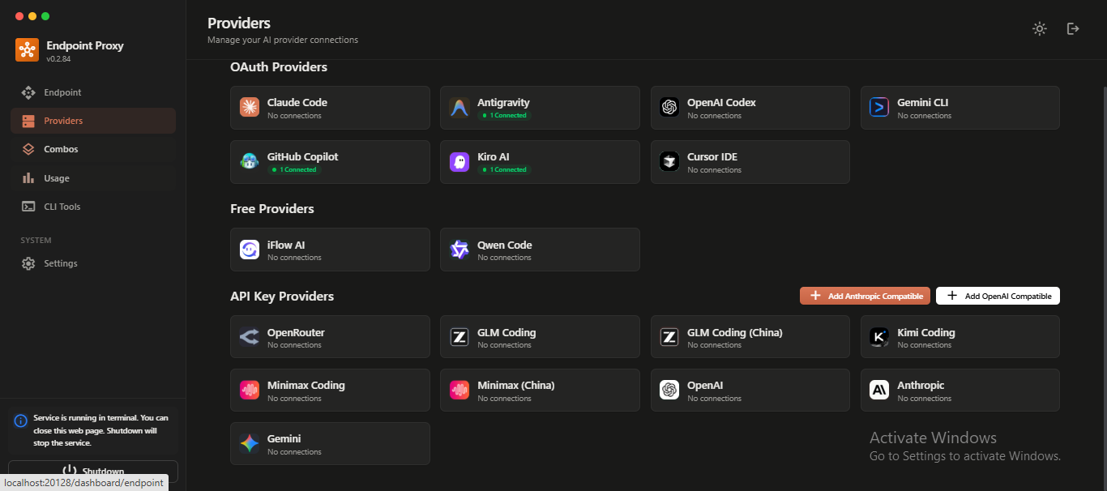Image resolution: width=1107 pixels, height=491 pixels.
Task: Sign out using the top-right exit icon
Action: 1073,28
